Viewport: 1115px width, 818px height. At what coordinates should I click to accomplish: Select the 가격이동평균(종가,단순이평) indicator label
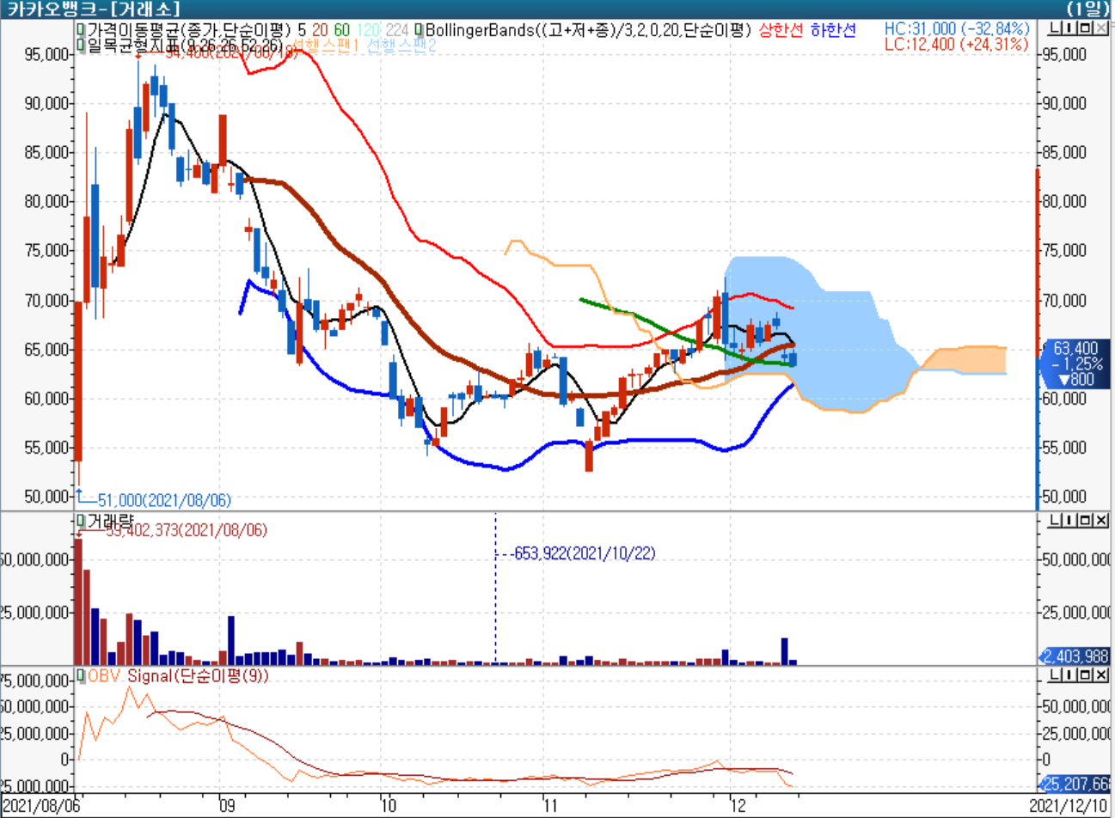[189, 30]
